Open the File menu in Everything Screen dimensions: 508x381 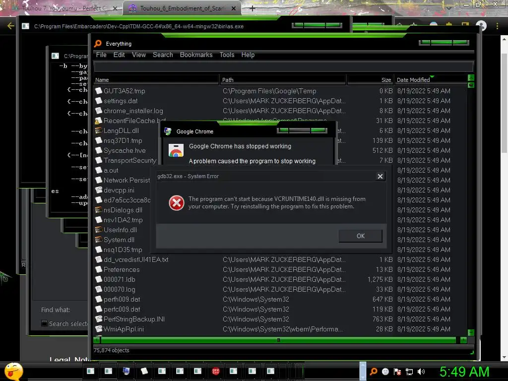pos(101,55)
